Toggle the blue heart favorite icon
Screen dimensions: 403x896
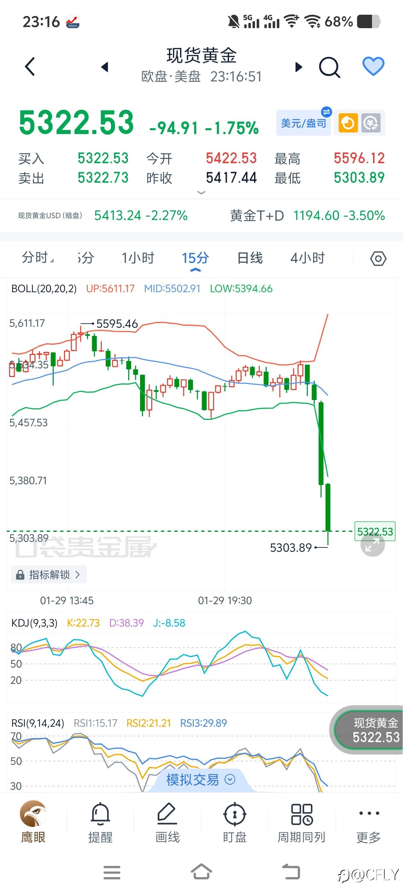(373, 66)
